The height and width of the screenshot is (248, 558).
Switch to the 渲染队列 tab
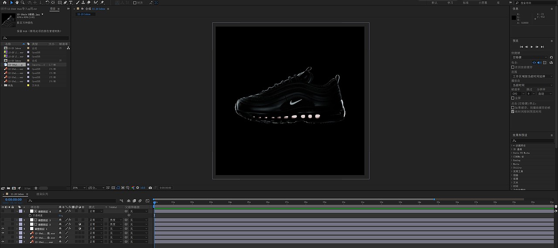pos(42,194)
